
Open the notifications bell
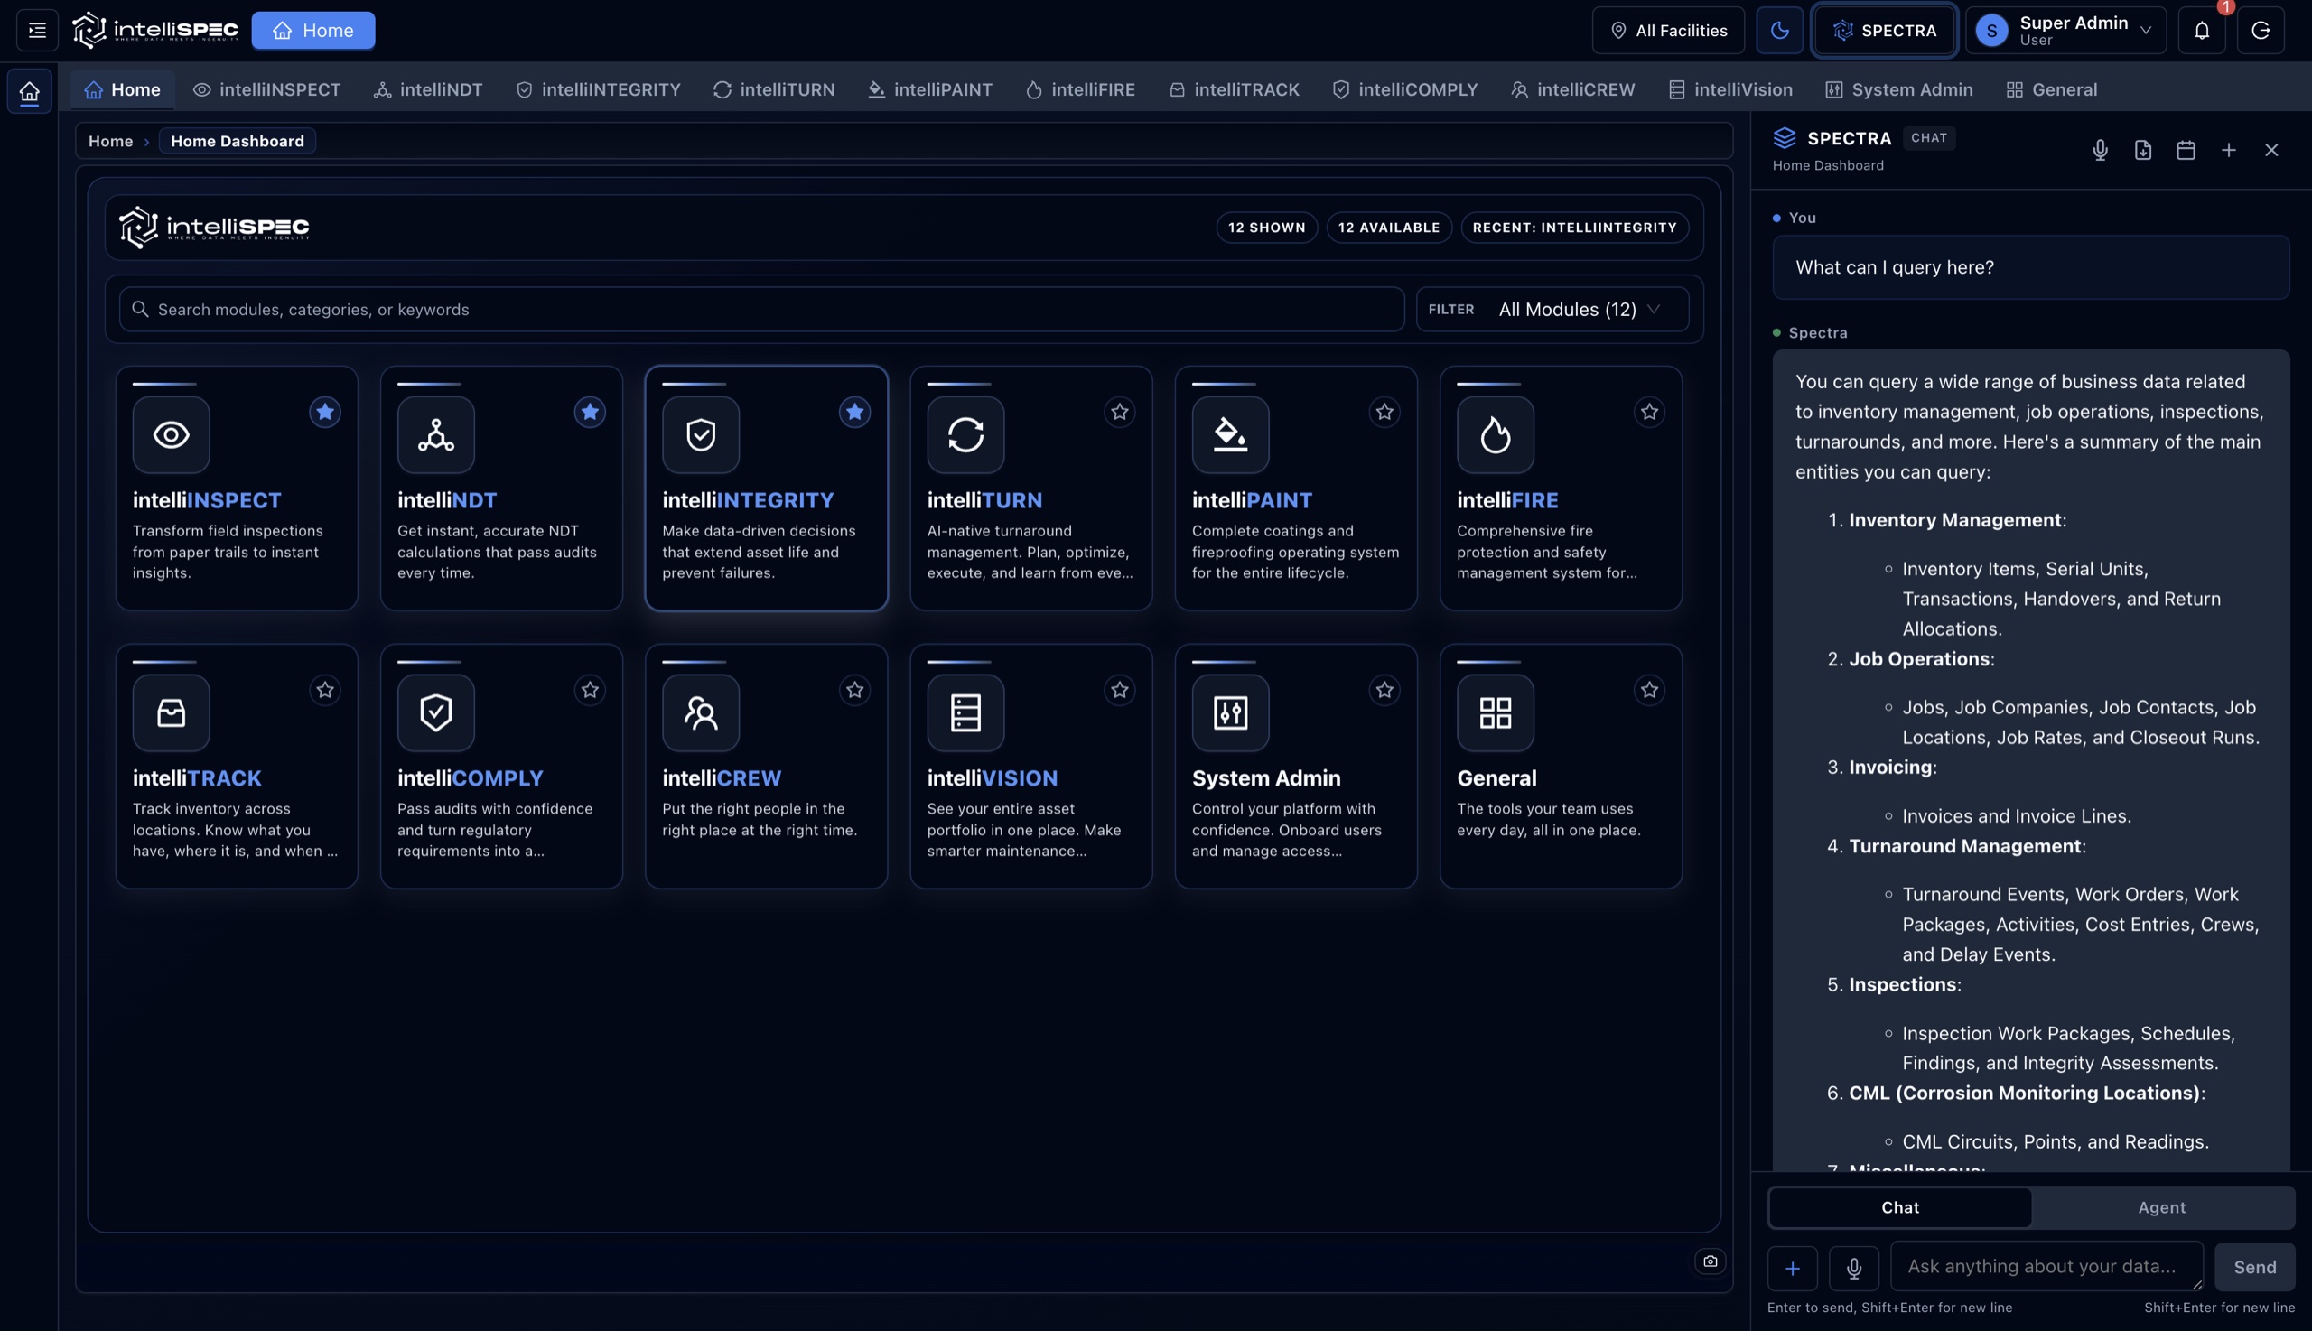pyautogui.click(x=2202, y=30)
